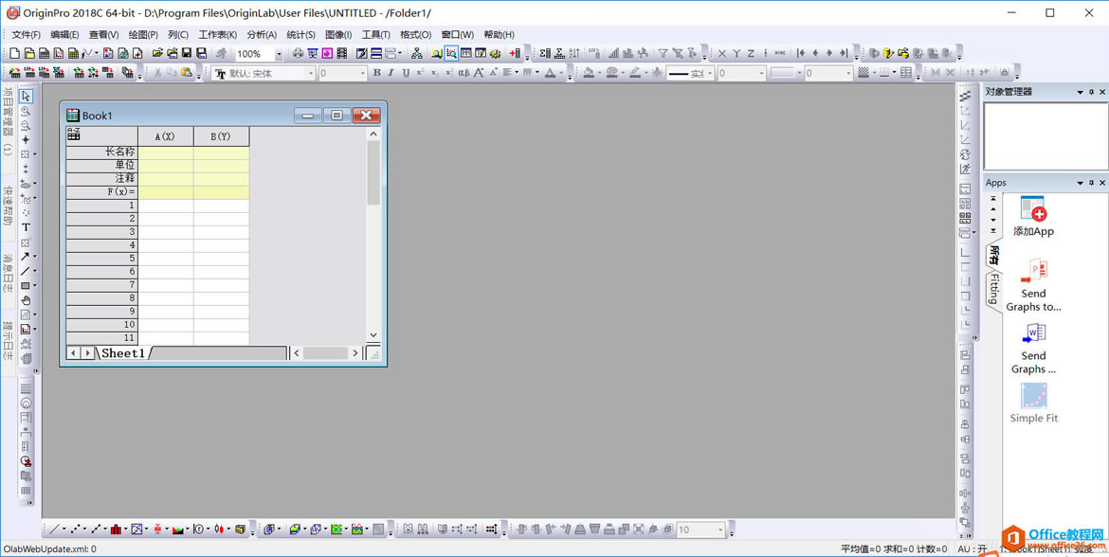Launch the Simple Fit app
Screen dimensions: 1109x557
pos(1033,403)
